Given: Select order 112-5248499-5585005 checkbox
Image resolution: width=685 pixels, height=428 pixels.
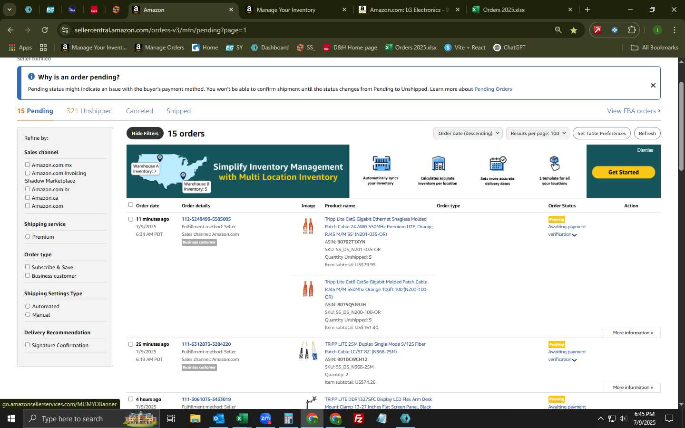Looking at the screenshot, I should 131,219.
